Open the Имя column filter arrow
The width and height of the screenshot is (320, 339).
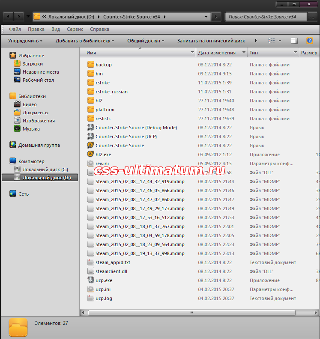click(192, 52)
